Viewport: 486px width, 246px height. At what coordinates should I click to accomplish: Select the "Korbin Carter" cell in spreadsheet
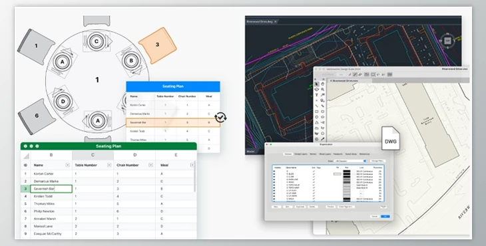51,174
